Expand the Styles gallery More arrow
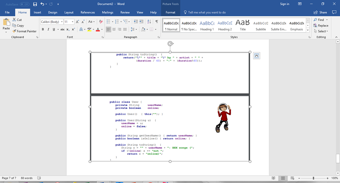 tap(308, 31)
